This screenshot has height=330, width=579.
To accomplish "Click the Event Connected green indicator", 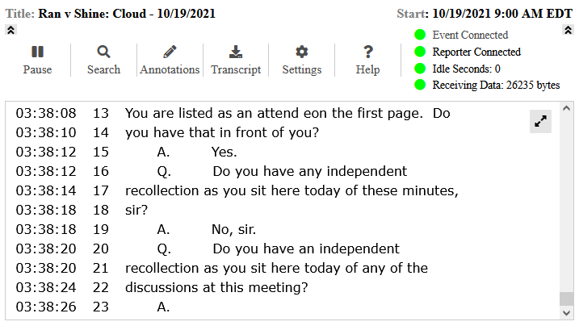I will click(x=420, y=35).
